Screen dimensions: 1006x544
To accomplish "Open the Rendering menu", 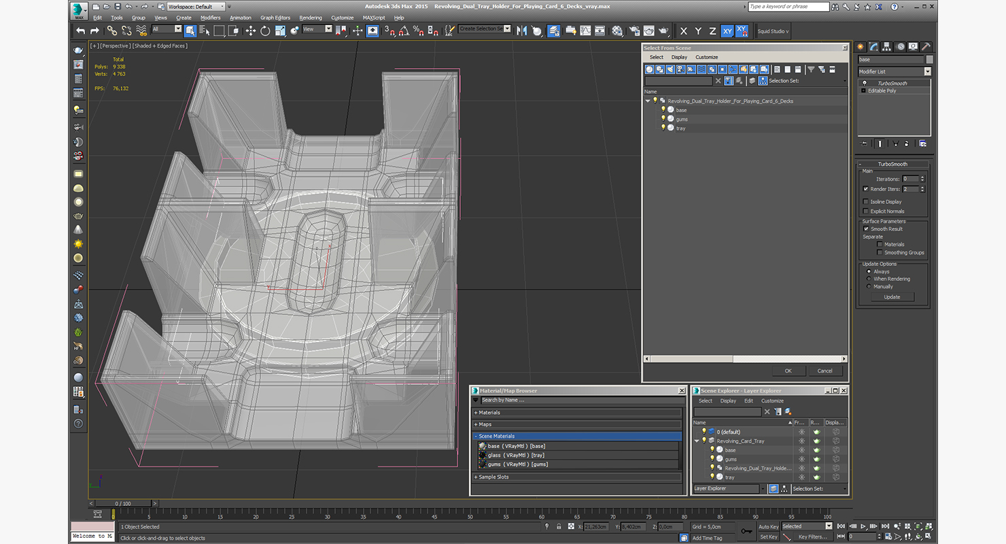I will click(311, 18).
